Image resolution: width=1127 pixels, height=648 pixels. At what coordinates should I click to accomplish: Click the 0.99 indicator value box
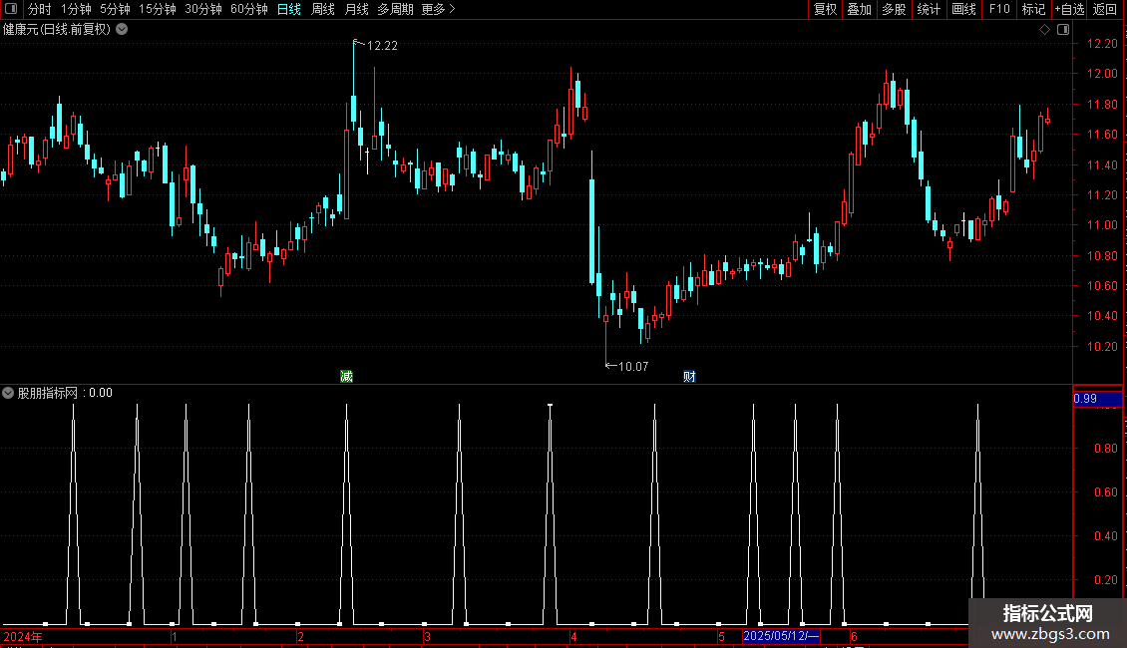point(1097,399)
